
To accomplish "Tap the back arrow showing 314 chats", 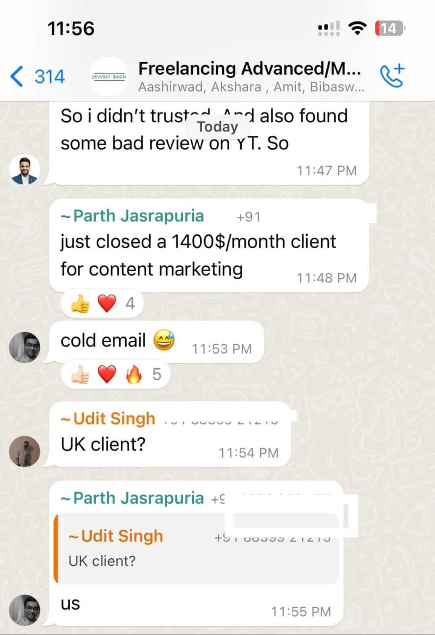I will click(37, 77).
